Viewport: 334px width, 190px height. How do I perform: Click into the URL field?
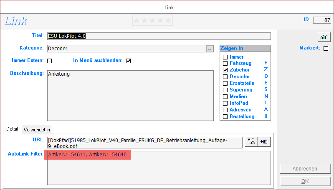[145, 143]
